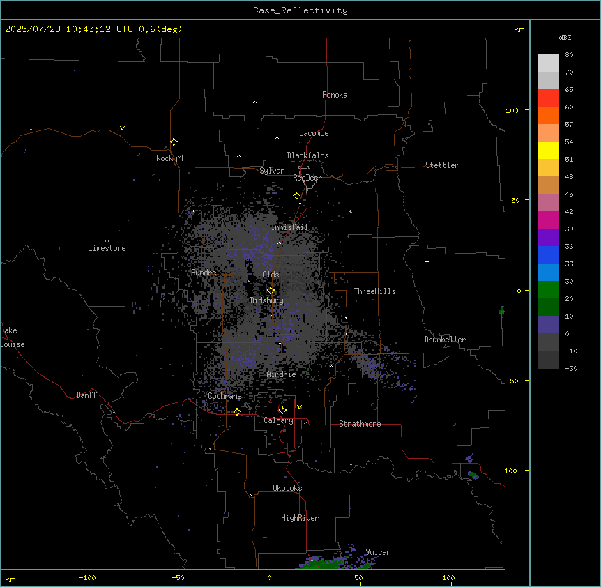This screenshot has width=601, height=587.
Task: Select the RedDeer city label
Action: click(307, 178)
